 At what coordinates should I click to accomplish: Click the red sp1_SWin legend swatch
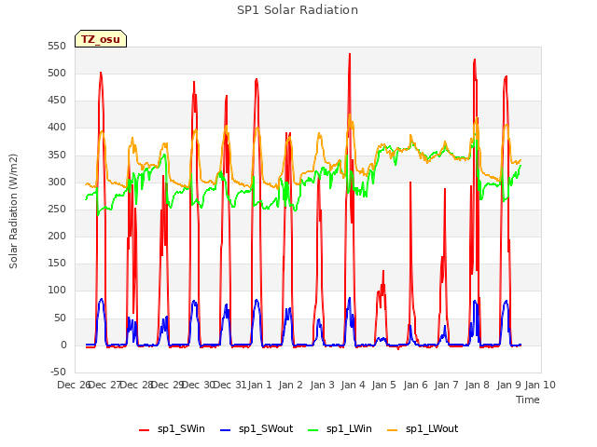[x=144, y=430]
